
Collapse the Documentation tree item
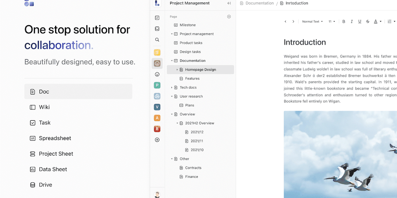(172, 61)
